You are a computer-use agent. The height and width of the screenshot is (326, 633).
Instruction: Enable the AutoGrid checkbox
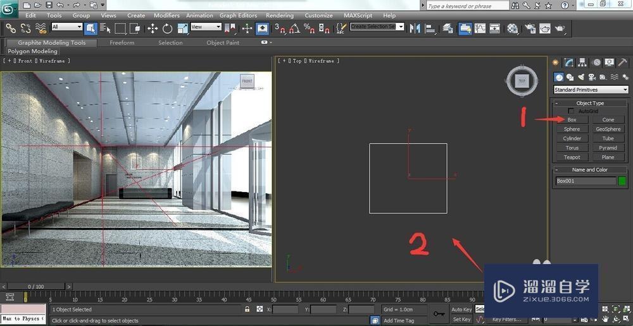(x=571, y=111)
